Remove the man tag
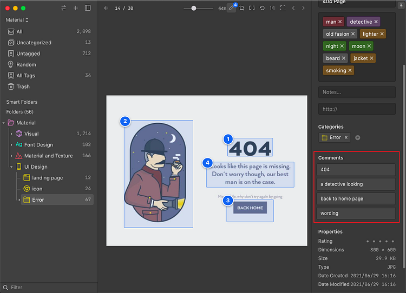The height and width of the screenshot is (293, 406). pos(340,22)
